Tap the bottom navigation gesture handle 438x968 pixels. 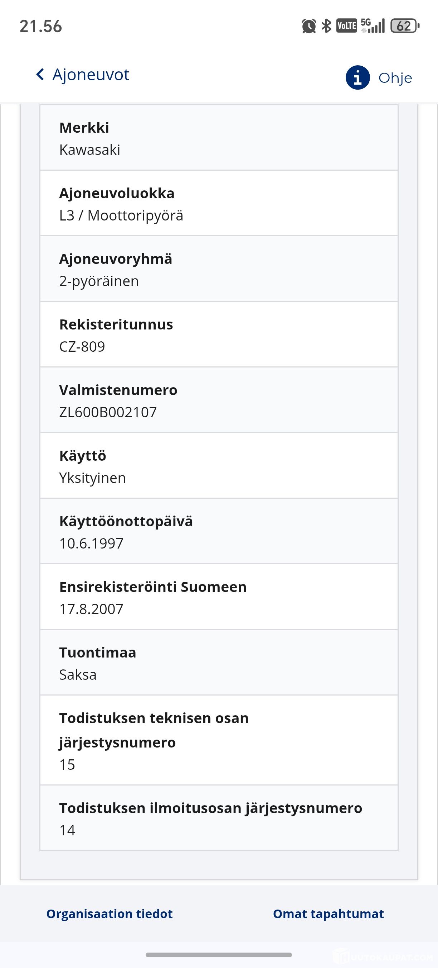[219, 955]
